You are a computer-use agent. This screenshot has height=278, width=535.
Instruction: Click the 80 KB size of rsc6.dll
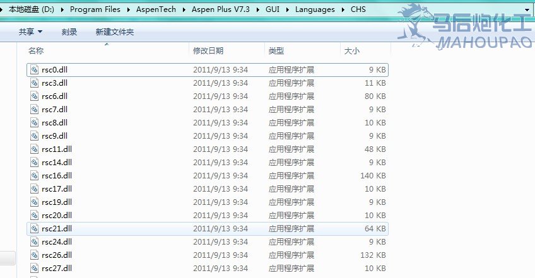click(x=375, y=96)
